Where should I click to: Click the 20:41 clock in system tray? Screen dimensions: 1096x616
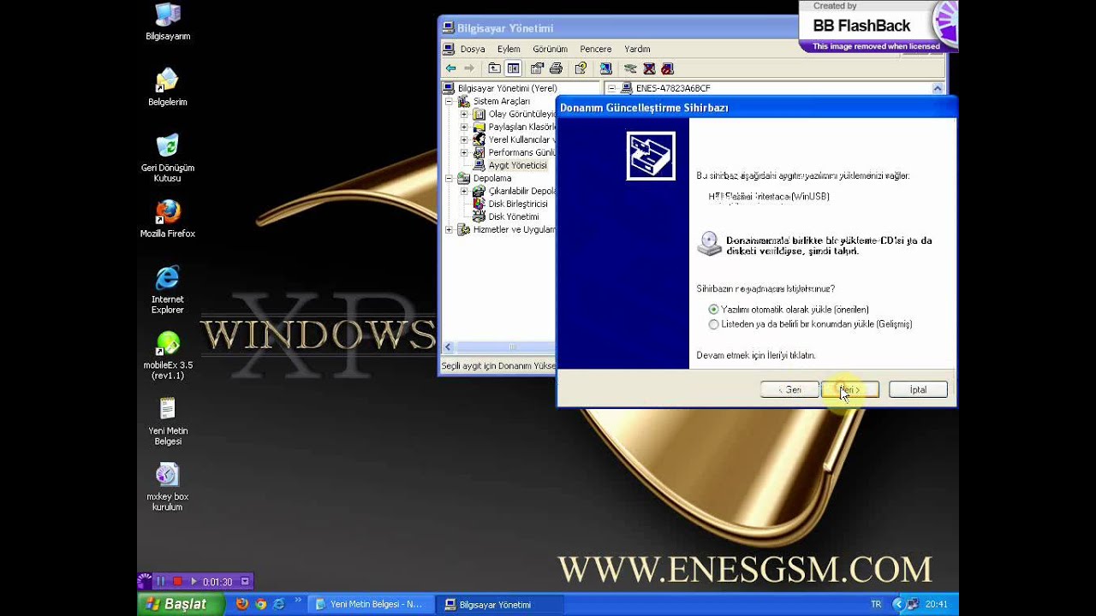coord(936,604)
